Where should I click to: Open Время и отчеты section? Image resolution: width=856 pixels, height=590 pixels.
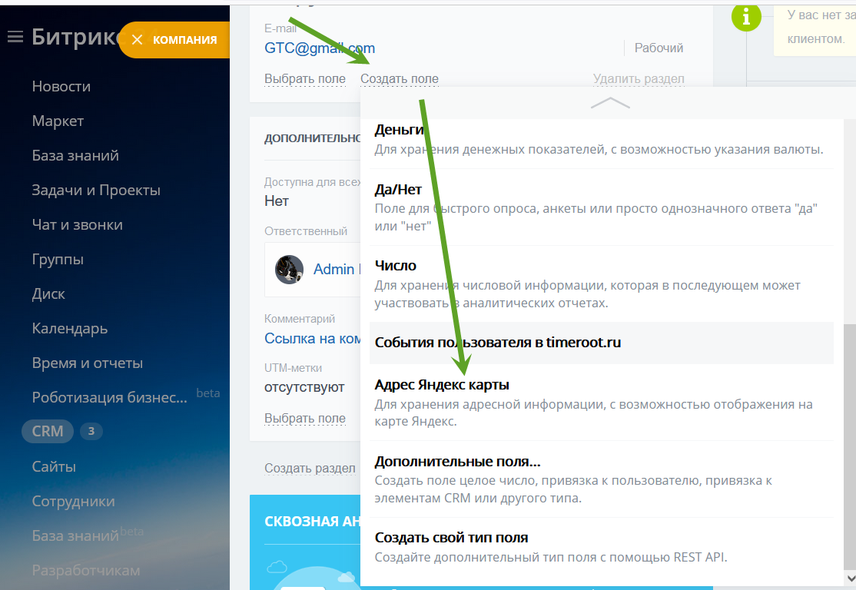click(88, 363)
